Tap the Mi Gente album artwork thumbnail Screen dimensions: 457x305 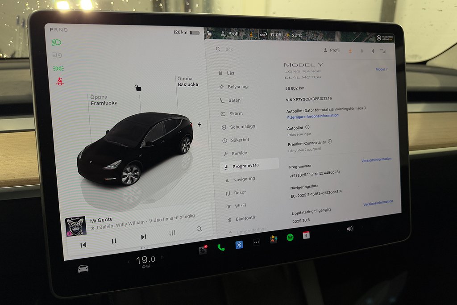pyautogui.click(x=75, y=226)
